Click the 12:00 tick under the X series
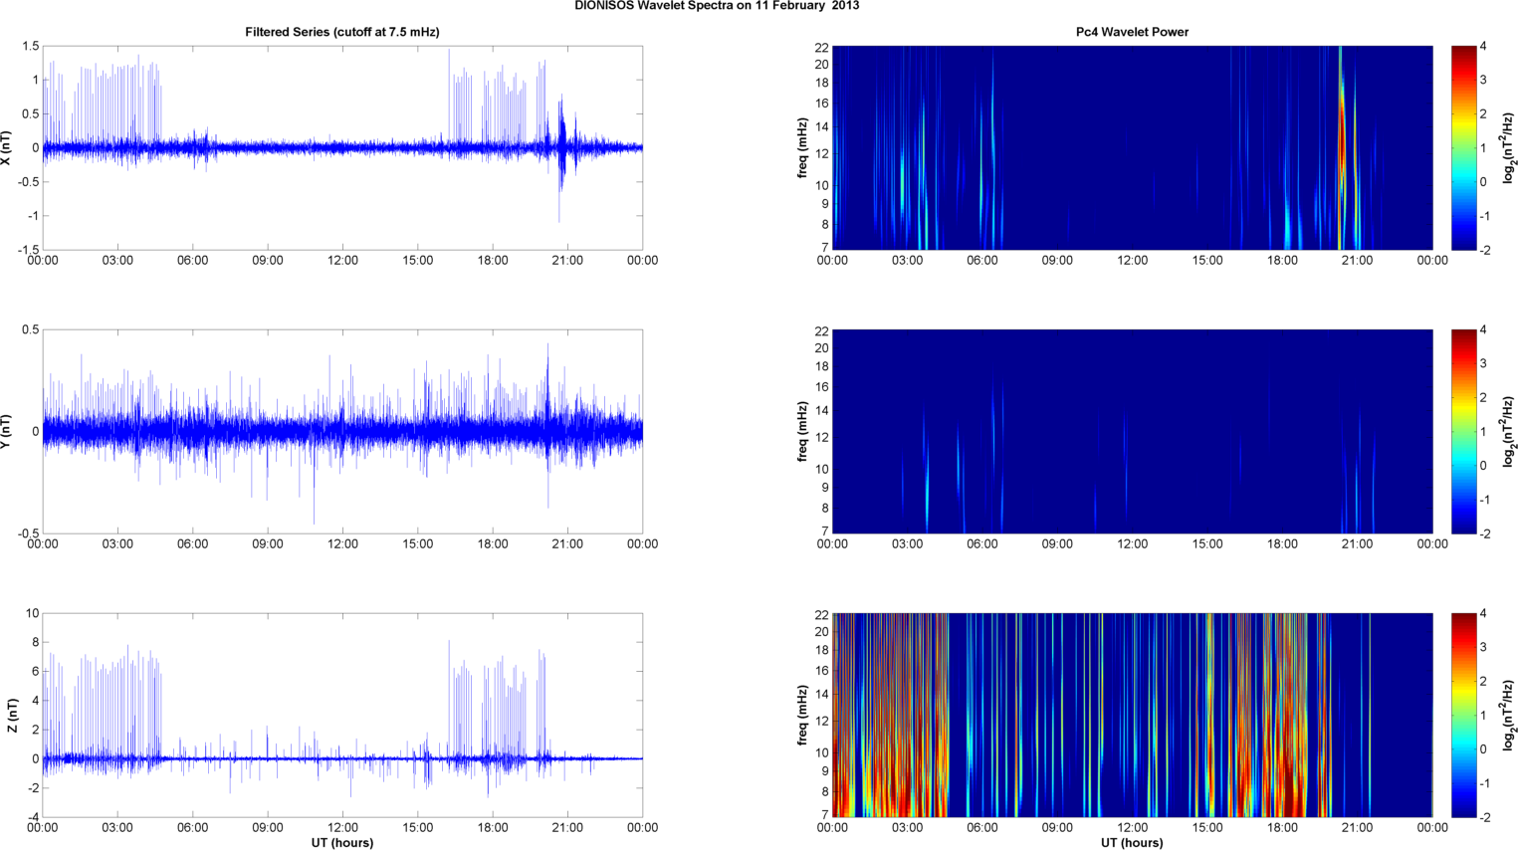1518x850 pixels. pyautogui.click(x=342, y=261)
